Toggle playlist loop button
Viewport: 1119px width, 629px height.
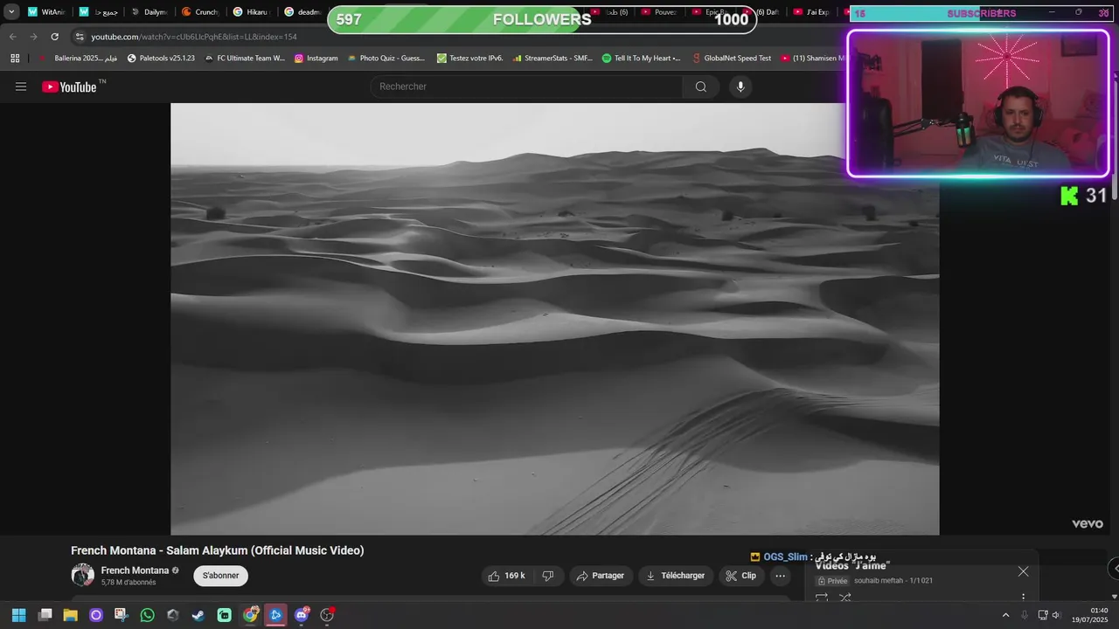click(822, 598)
